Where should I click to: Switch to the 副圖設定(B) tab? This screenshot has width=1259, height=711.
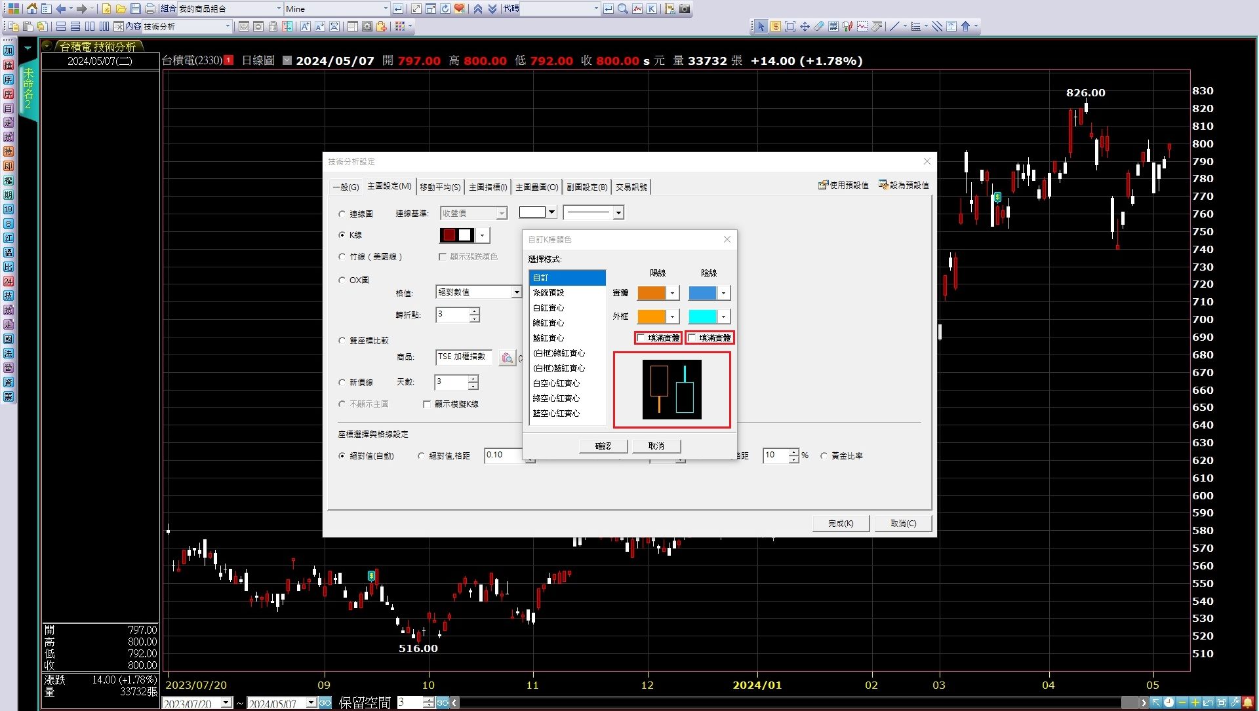587,187
